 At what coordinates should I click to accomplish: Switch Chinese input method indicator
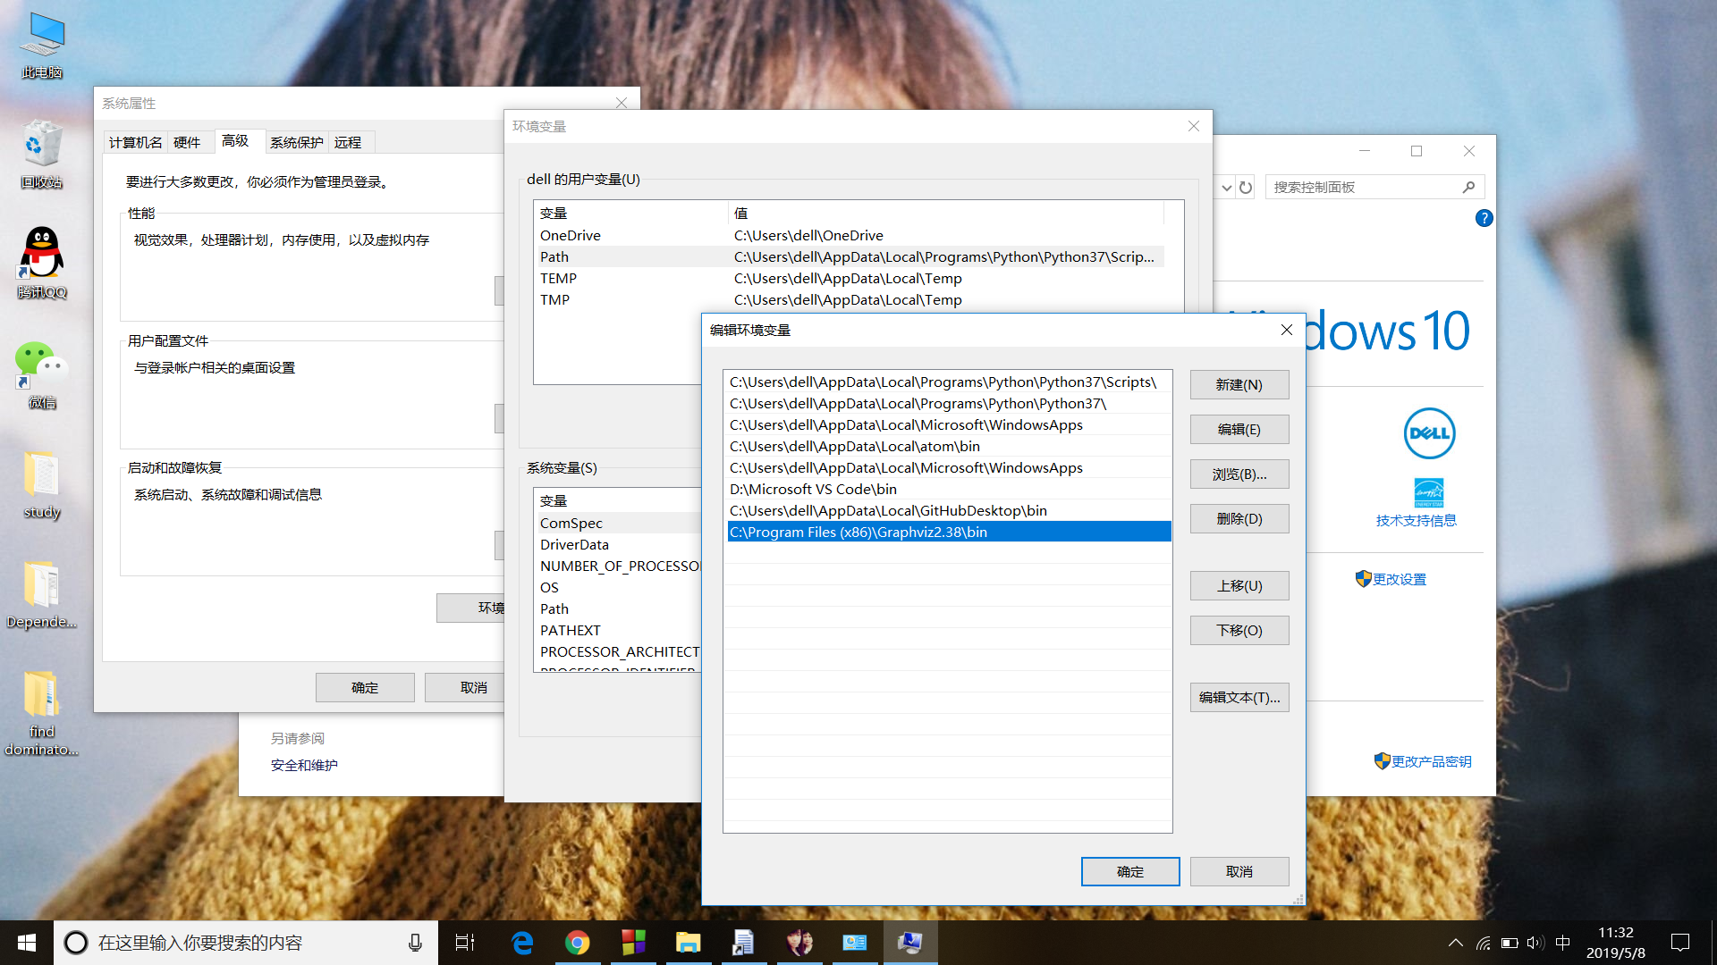tap(1562, 943)
